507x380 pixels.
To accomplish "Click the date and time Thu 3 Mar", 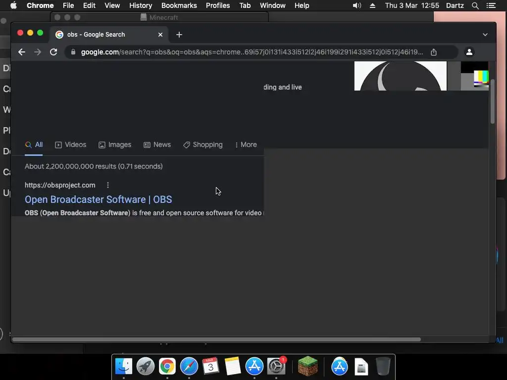I will click(412, 5).
